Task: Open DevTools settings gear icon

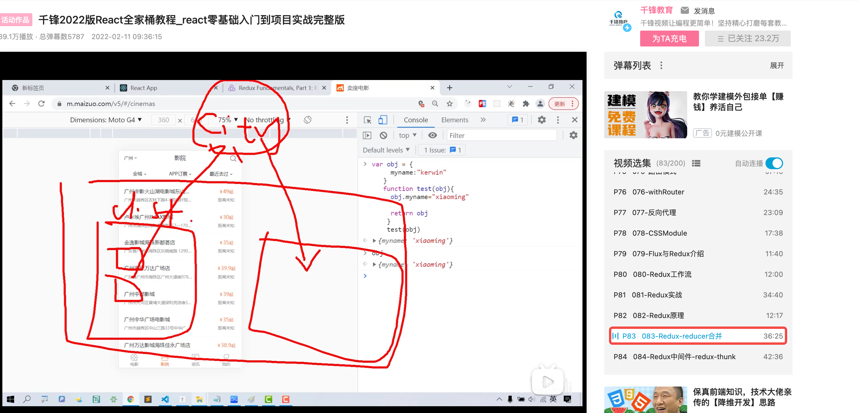Action: (x=542, y=120)
